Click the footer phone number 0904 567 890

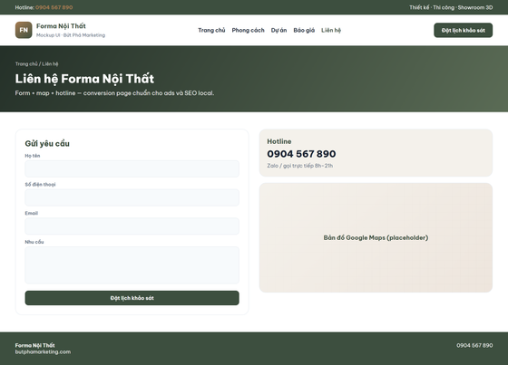coord(474,345)
